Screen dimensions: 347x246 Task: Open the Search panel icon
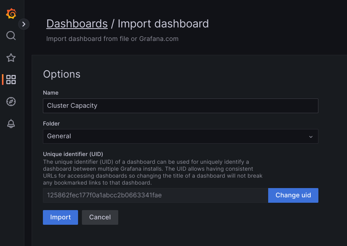tap(11, 36)
